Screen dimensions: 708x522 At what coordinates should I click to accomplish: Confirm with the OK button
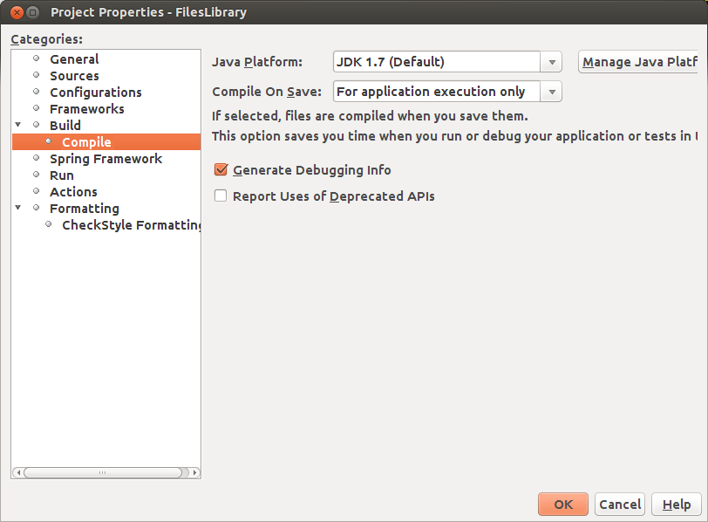click(x=563, y=504)
